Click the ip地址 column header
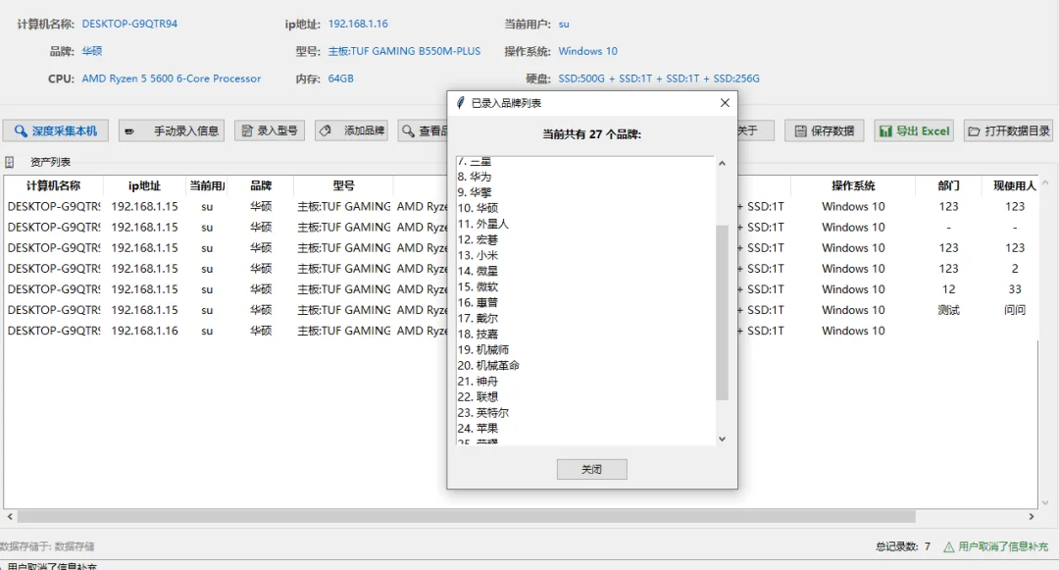 pos(144,185)
